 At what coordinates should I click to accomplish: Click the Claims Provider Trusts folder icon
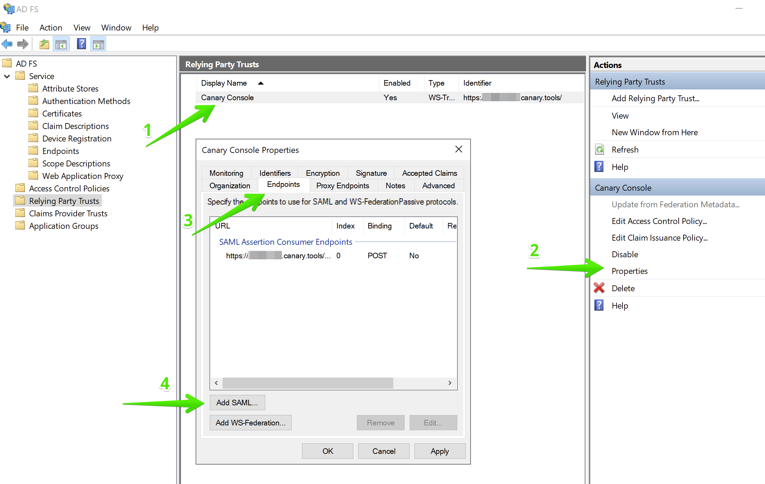20,213
